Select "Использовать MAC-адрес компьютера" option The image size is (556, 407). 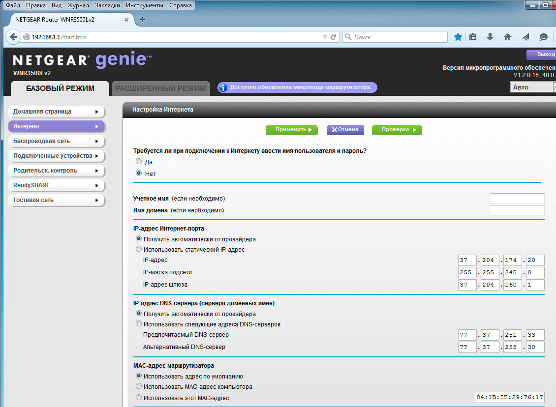point(139,386)
